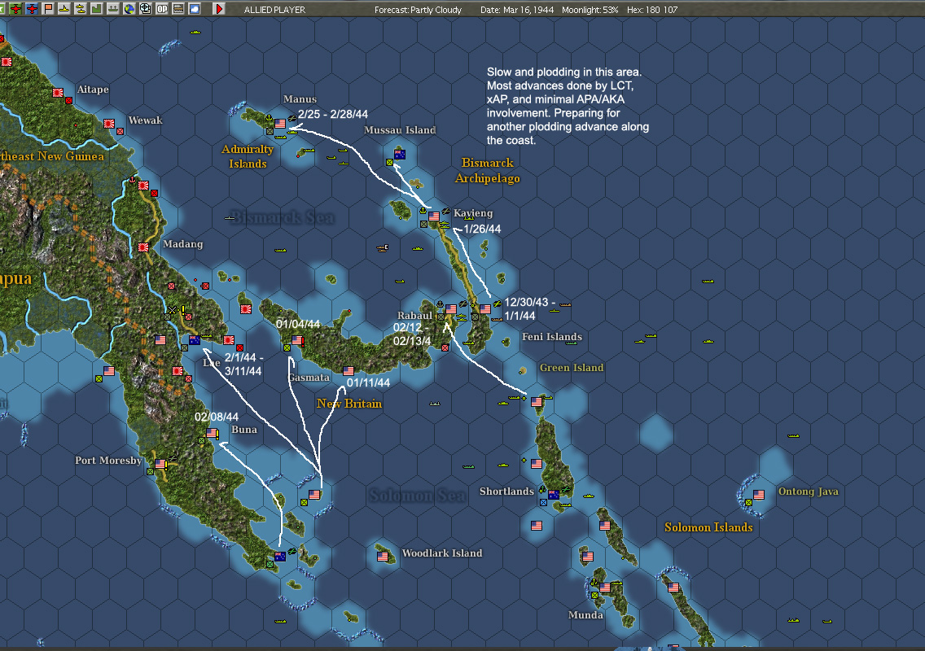
Task: Select the Japanese flag base at Aitape
Action: coord(58,93)
